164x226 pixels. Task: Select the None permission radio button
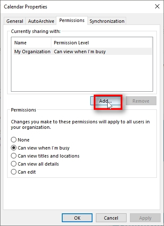coord(13,140)
